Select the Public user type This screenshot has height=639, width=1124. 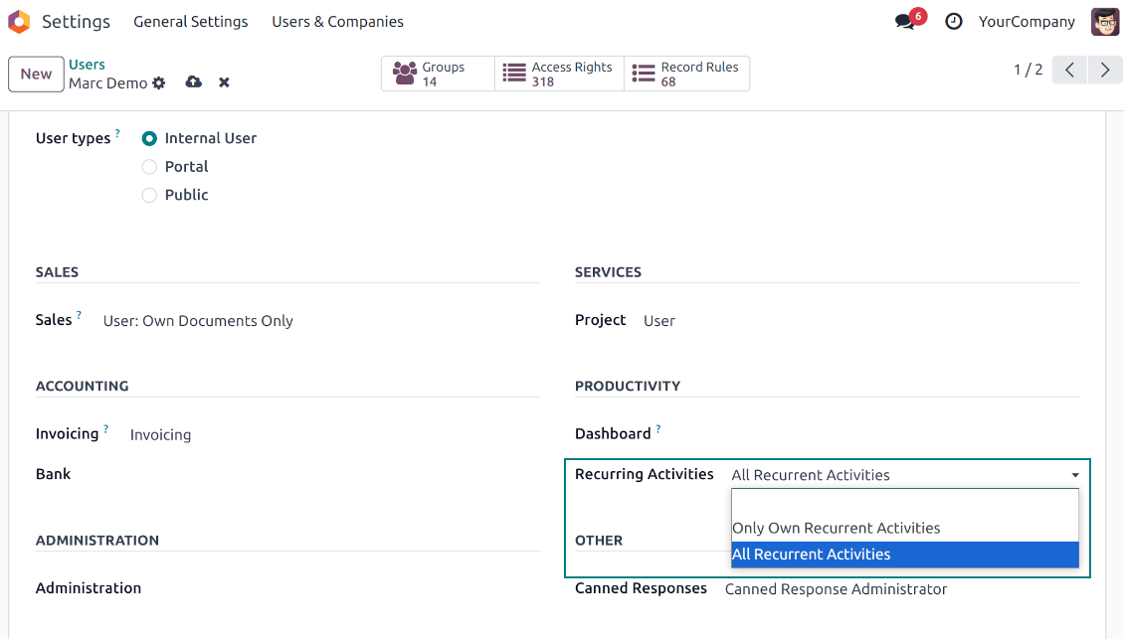tap(149, 196)
